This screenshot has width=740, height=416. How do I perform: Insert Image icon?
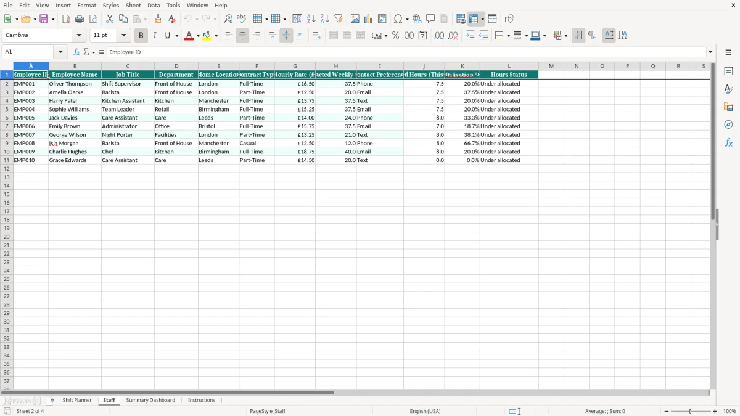(x=355, y=19)
